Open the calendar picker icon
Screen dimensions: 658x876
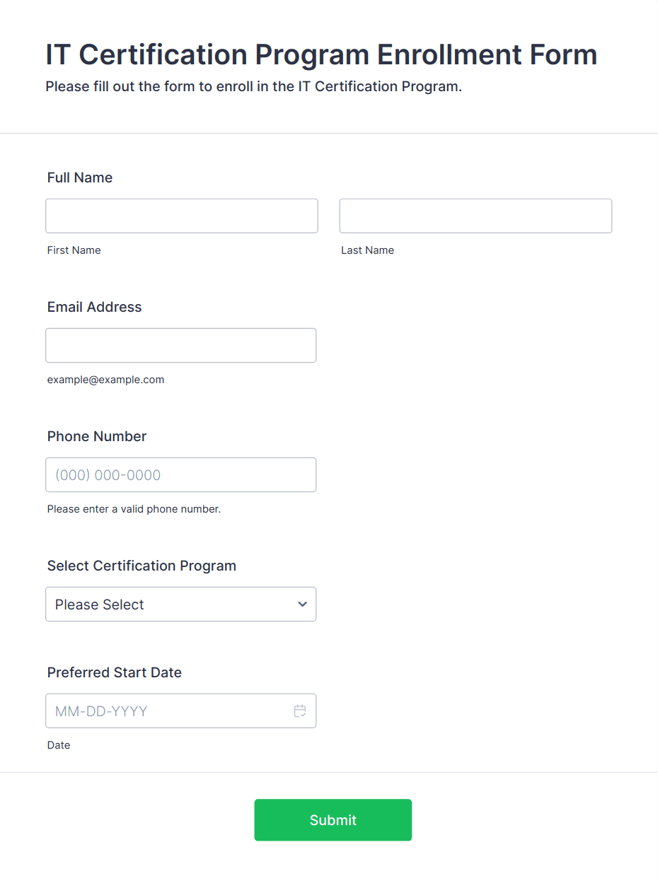[x=300, y=711]
